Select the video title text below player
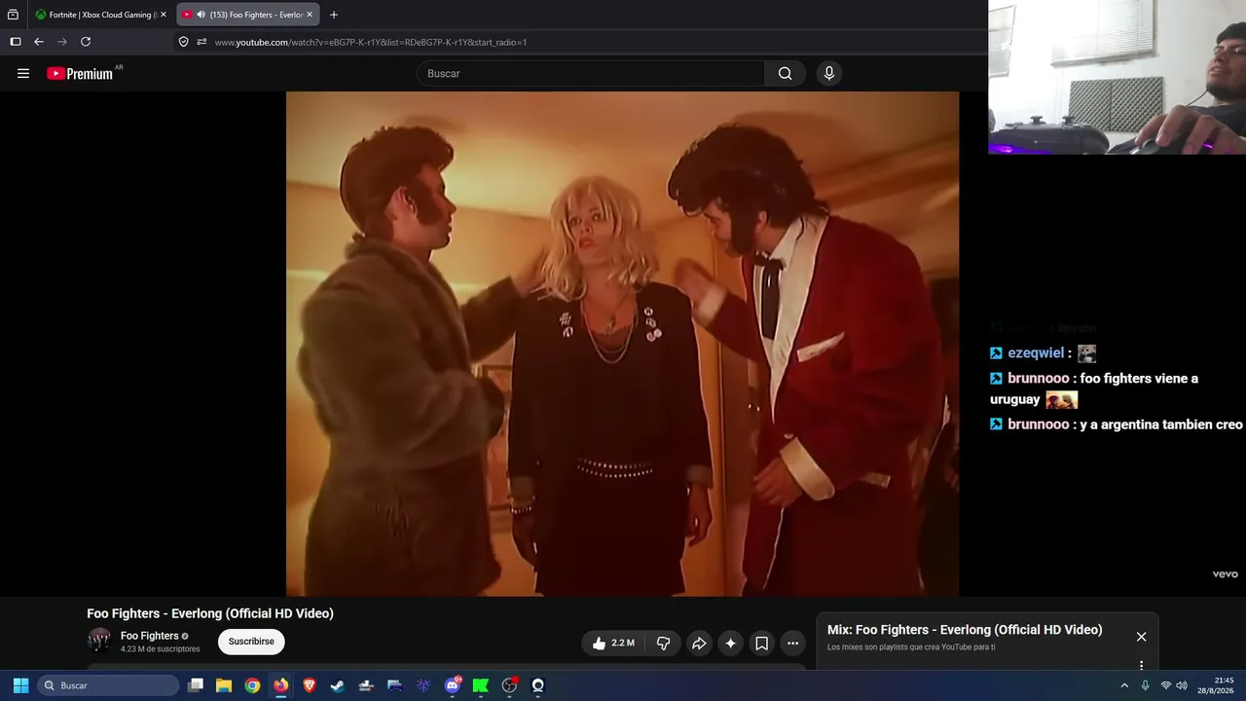This screenshot has width=1246, height=701. click(x=210, y=613)
